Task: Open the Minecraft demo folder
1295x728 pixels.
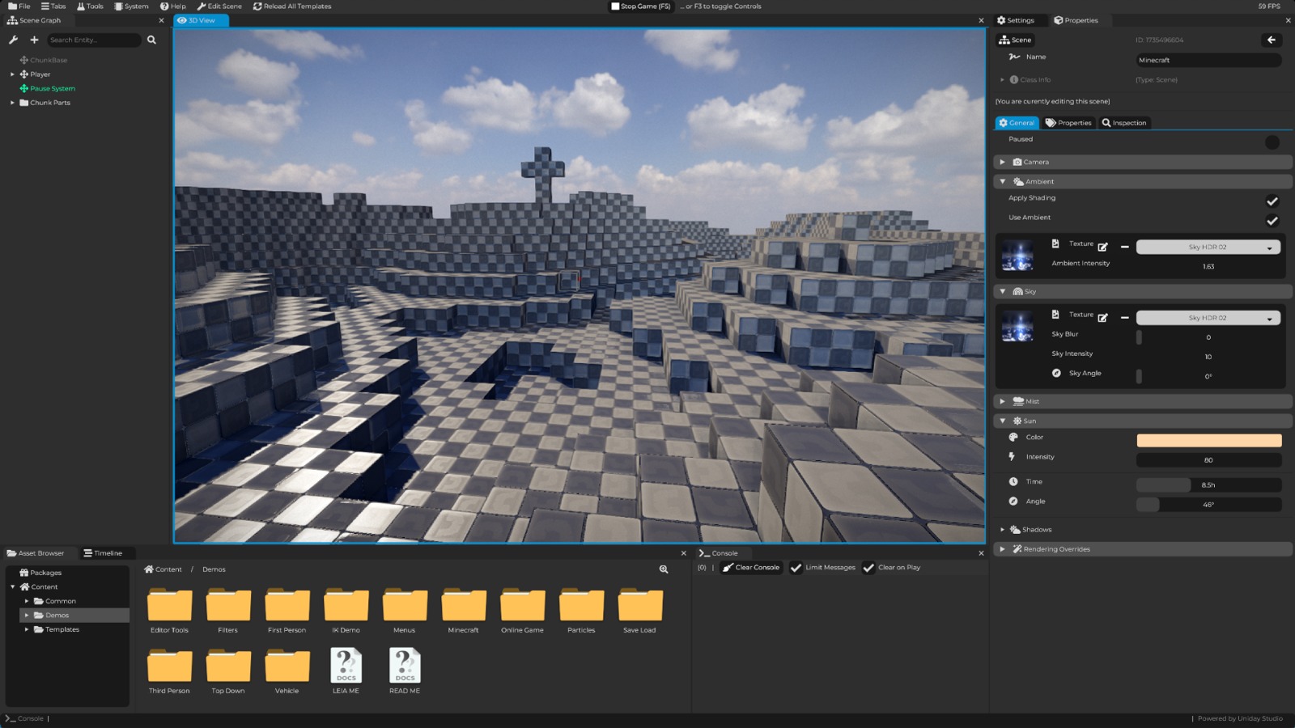Action: [x=464, y=611]
